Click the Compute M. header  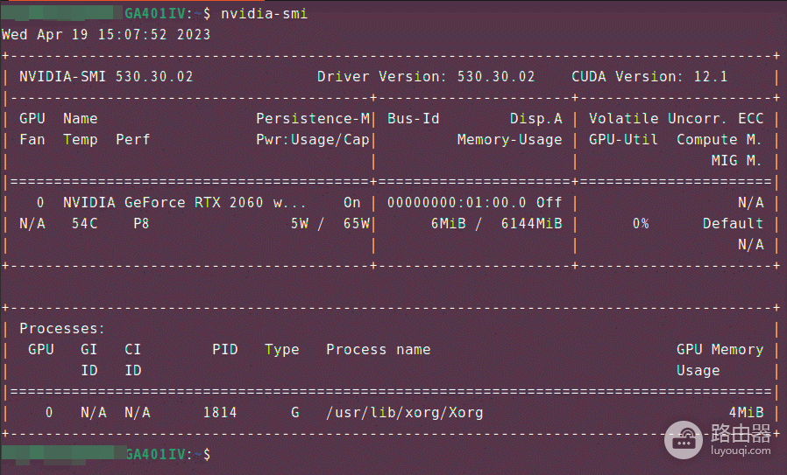coord(720,140)
